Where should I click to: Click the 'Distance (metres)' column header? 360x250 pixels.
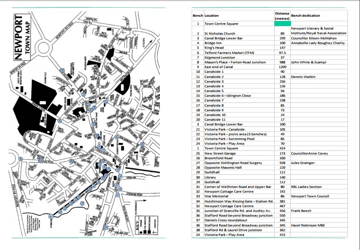282,16
